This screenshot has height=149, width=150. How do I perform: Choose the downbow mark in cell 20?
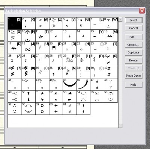pos(56,48)
